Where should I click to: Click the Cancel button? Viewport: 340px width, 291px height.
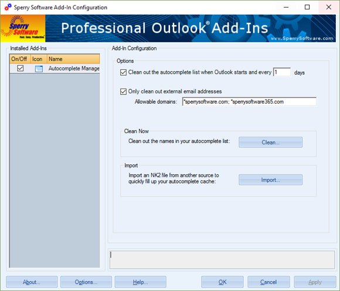[268, 282]
